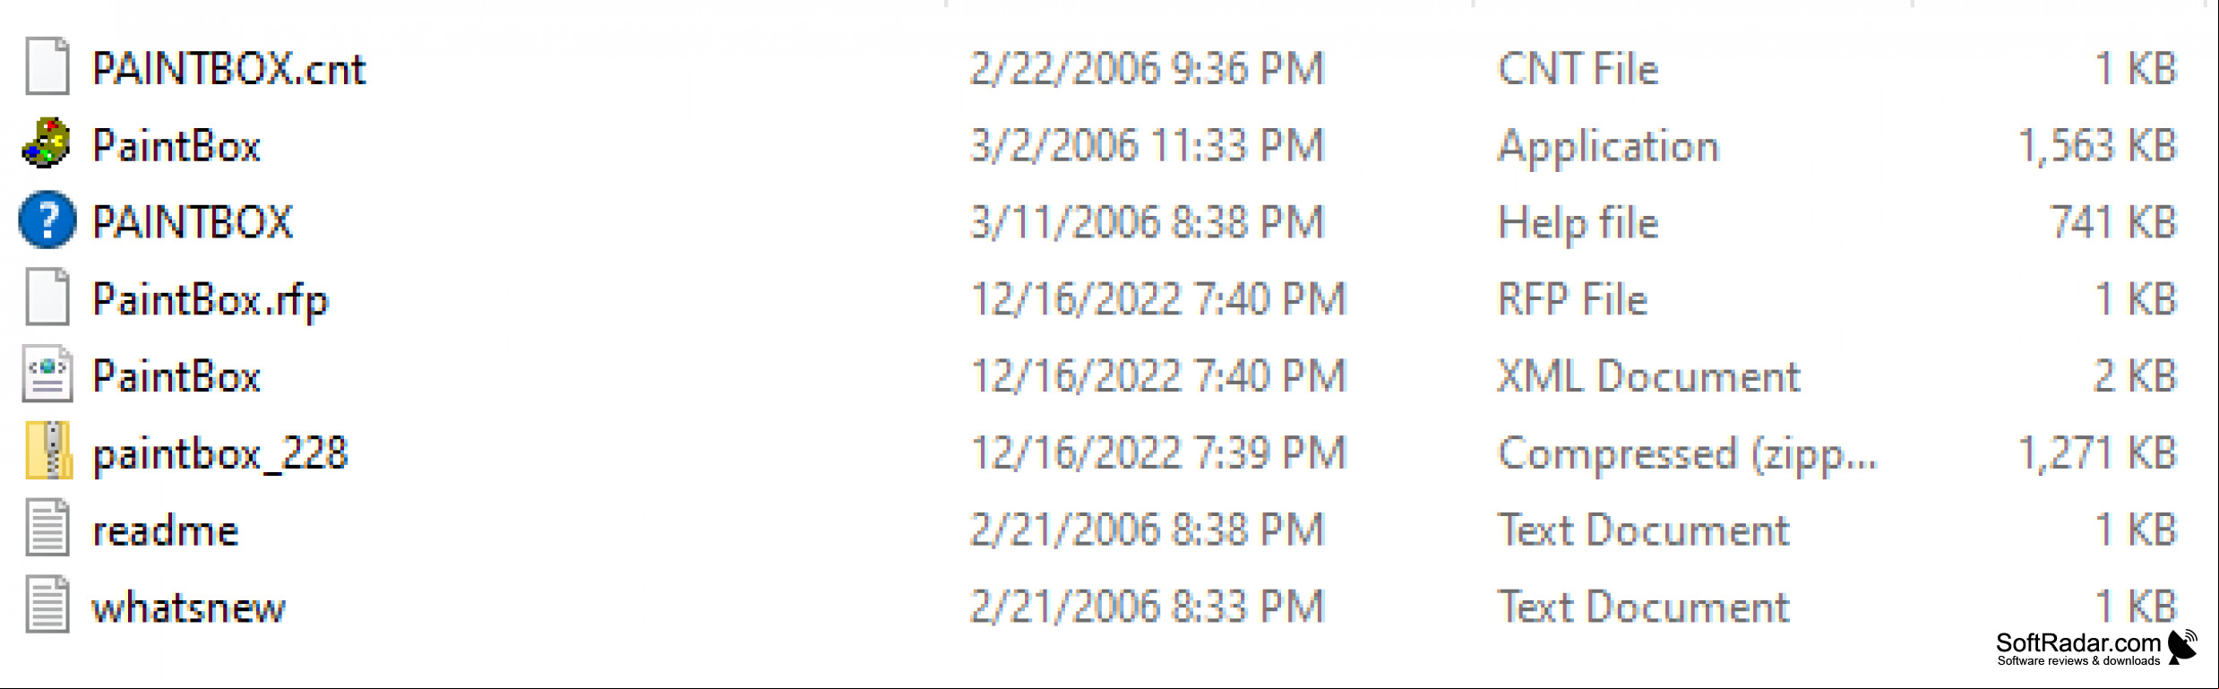The width and height of the screenshot is (2219, 689).
Task: Select the PaintBox application file name
Action: pos(176,146)
